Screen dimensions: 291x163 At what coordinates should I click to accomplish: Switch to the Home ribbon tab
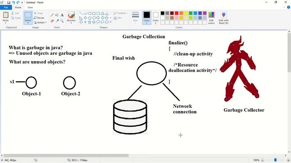pyautogui.click(x=18, y=7)
